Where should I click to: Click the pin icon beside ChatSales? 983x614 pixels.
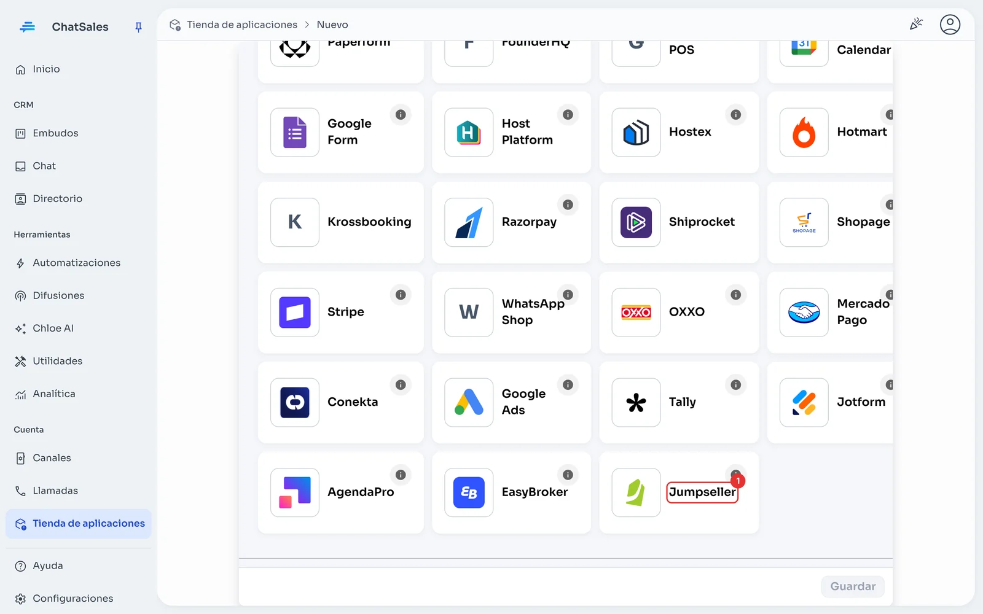click(x=138, y=27)
